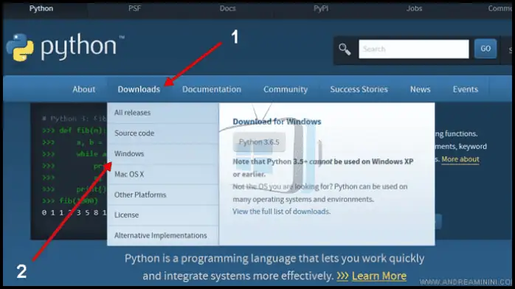
Task: Open the Downloads navigation menu
Action: coord(139,89)
